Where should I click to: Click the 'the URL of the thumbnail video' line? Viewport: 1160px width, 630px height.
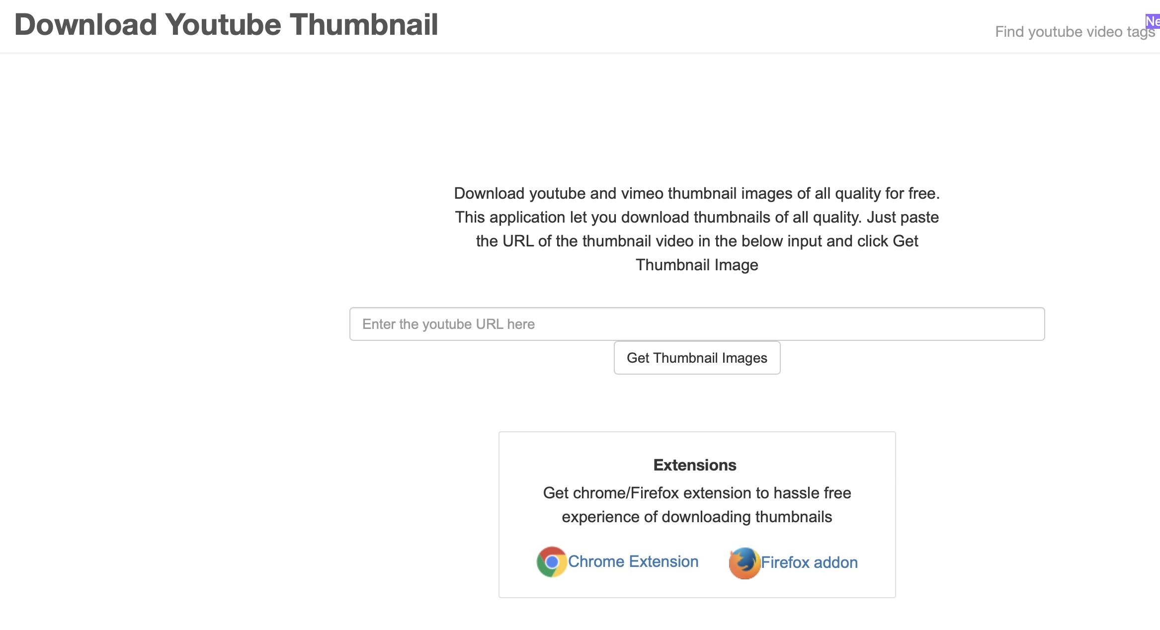(697, 241)
